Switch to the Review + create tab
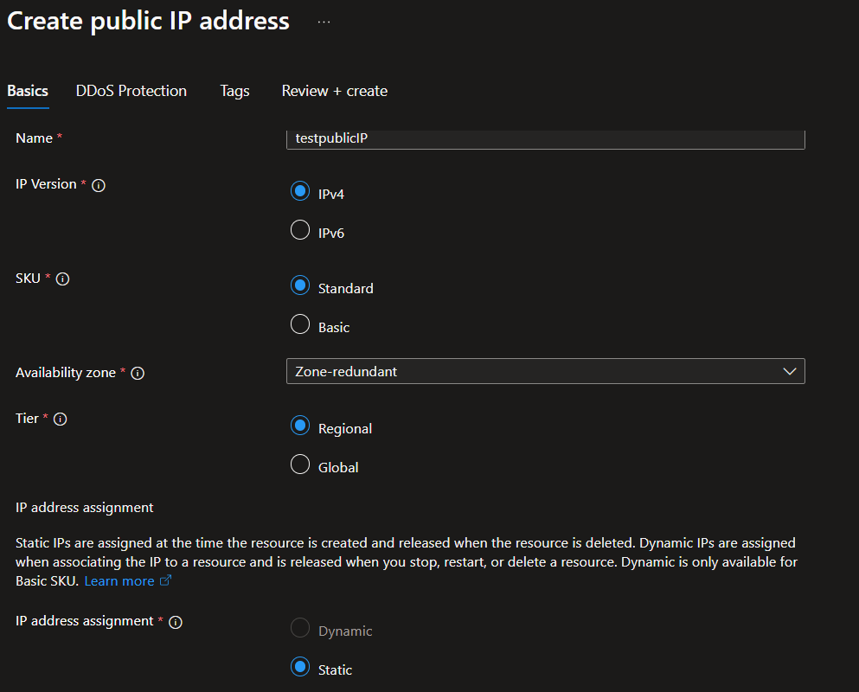Viewport: 859px width, 692px height. (x=334, y=91)
